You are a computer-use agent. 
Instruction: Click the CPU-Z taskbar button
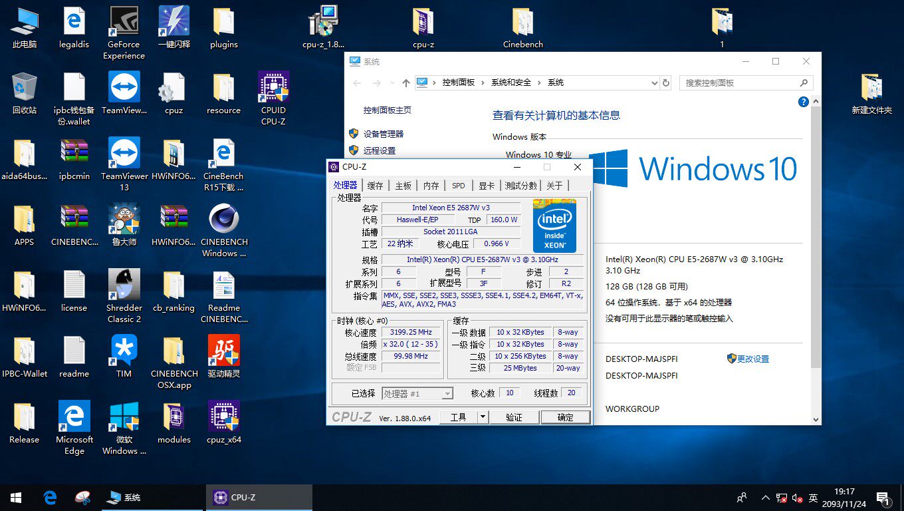point(261,497)
